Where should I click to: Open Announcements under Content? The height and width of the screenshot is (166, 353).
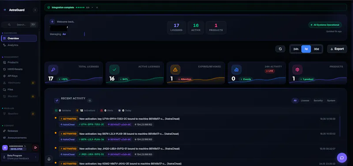pos(19,137)
